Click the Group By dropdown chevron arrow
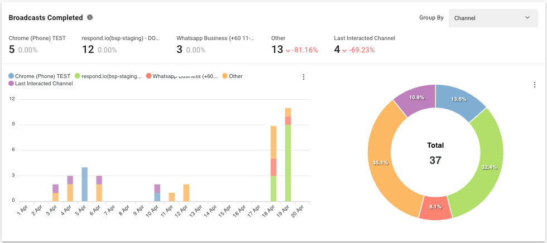Screen dimensions: 547x243 pyautogui.click(x=527, y=18)
